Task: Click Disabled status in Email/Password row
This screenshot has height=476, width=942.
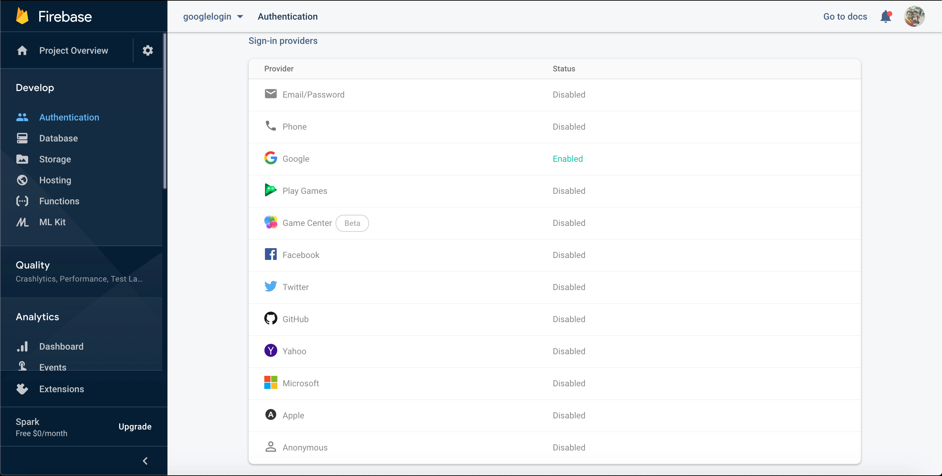Action: tap(569, 94)
